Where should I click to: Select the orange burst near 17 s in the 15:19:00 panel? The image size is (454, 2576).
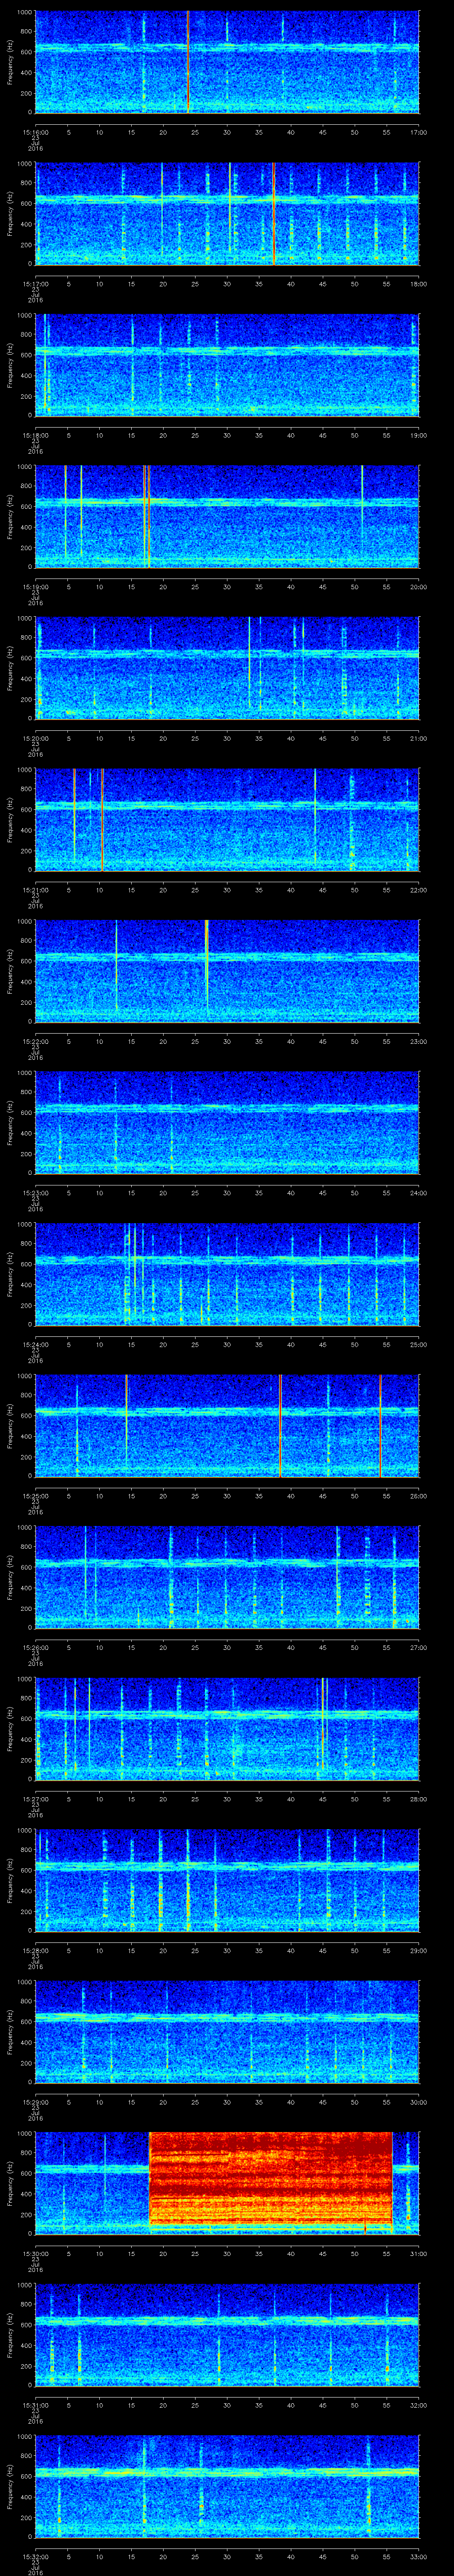click(147, 516)
